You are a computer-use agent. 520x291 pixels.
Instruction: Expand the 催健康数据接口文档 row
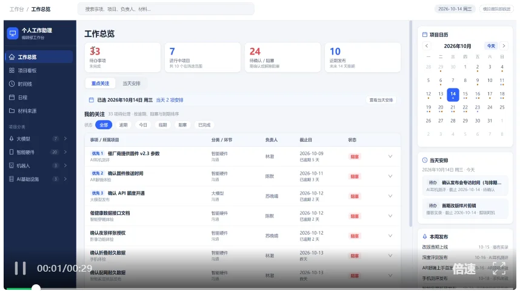[390, 216]
